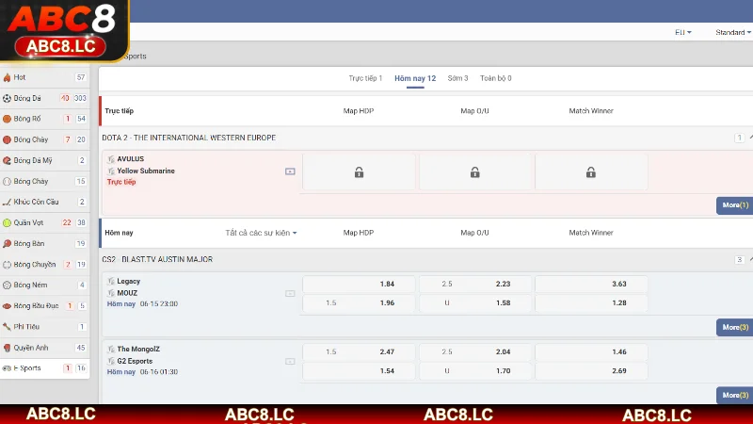This screenshot has width=753, height=424.
Task: Click the Hot count badge 57
Action: 81,77
